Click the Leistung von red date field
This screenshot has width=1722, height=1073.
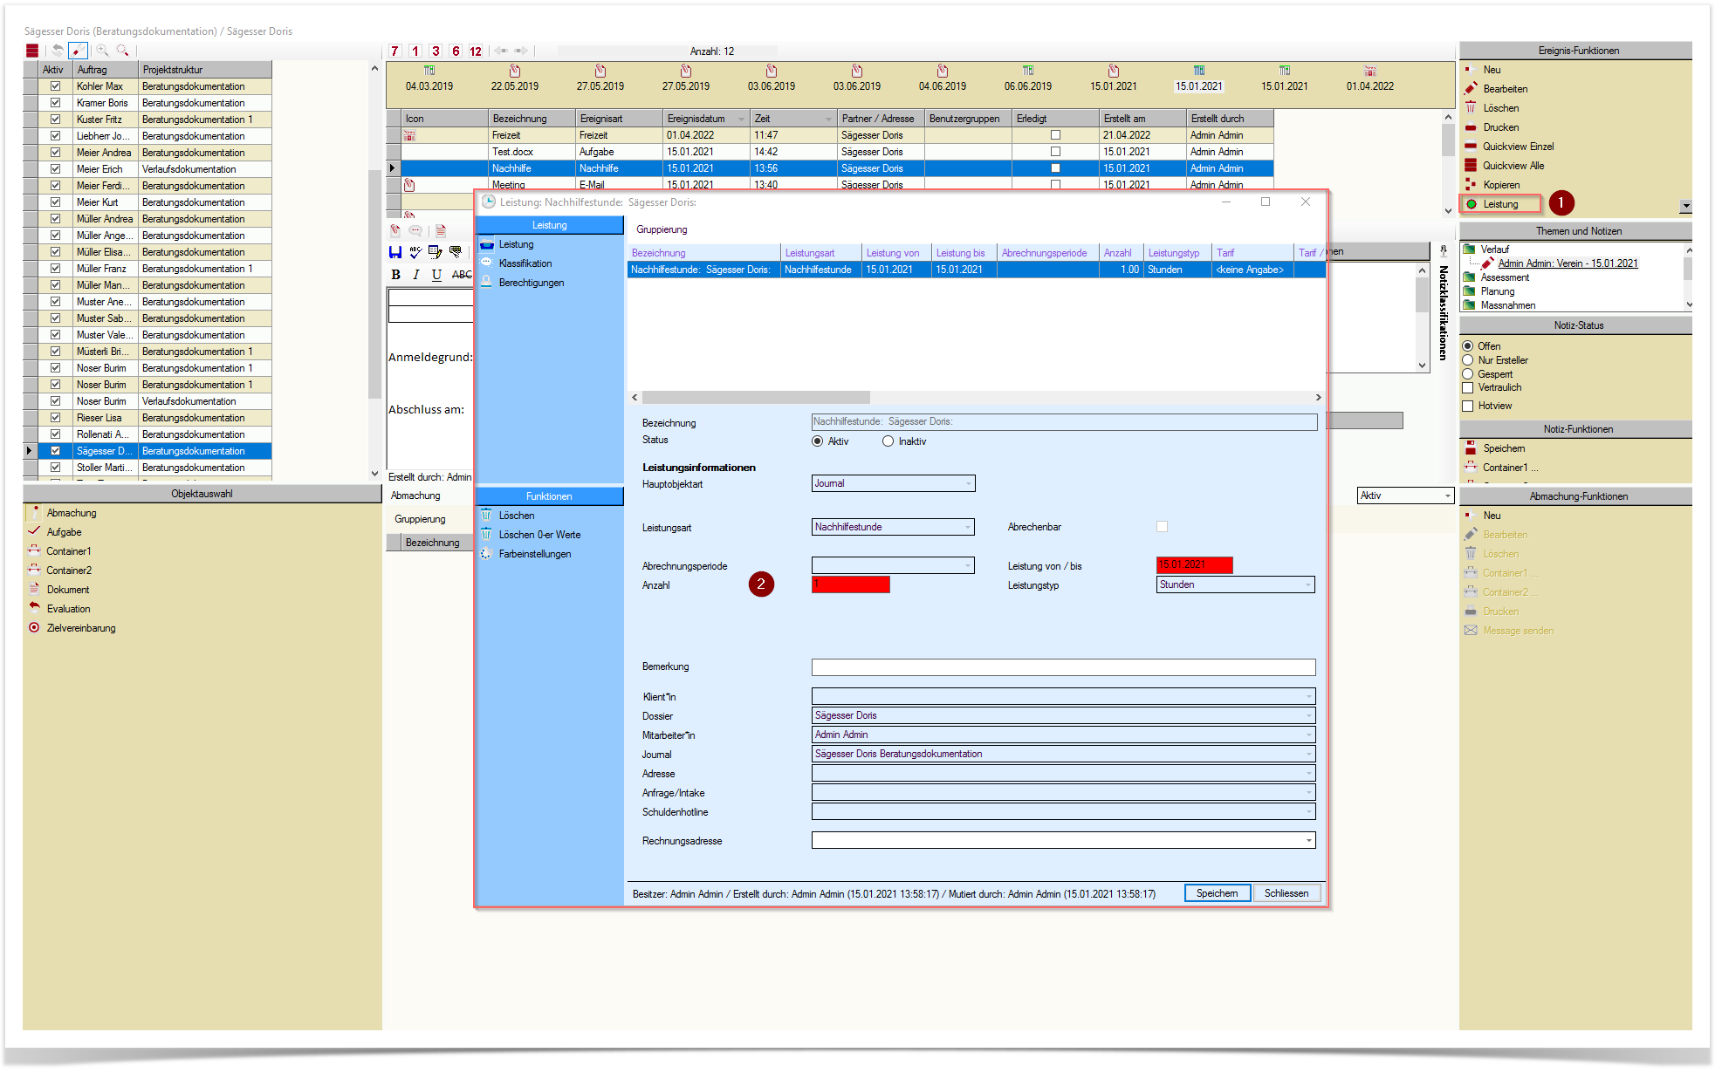tap(1194, 565)
